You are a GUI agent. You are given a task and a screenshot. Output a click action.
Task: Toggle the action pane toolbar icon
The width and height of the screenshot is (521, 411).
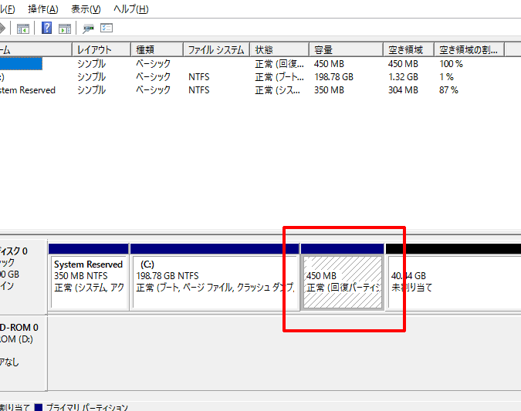click(65, 29)
